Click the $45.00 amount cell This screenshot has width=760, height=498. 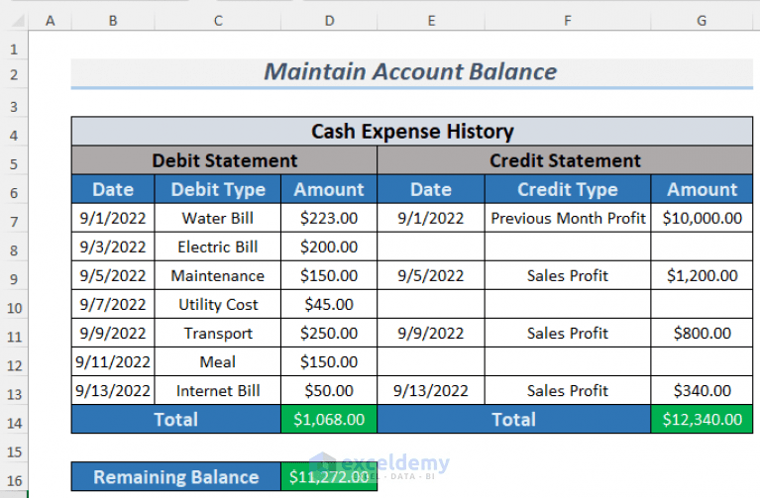[x=329, y=304]
